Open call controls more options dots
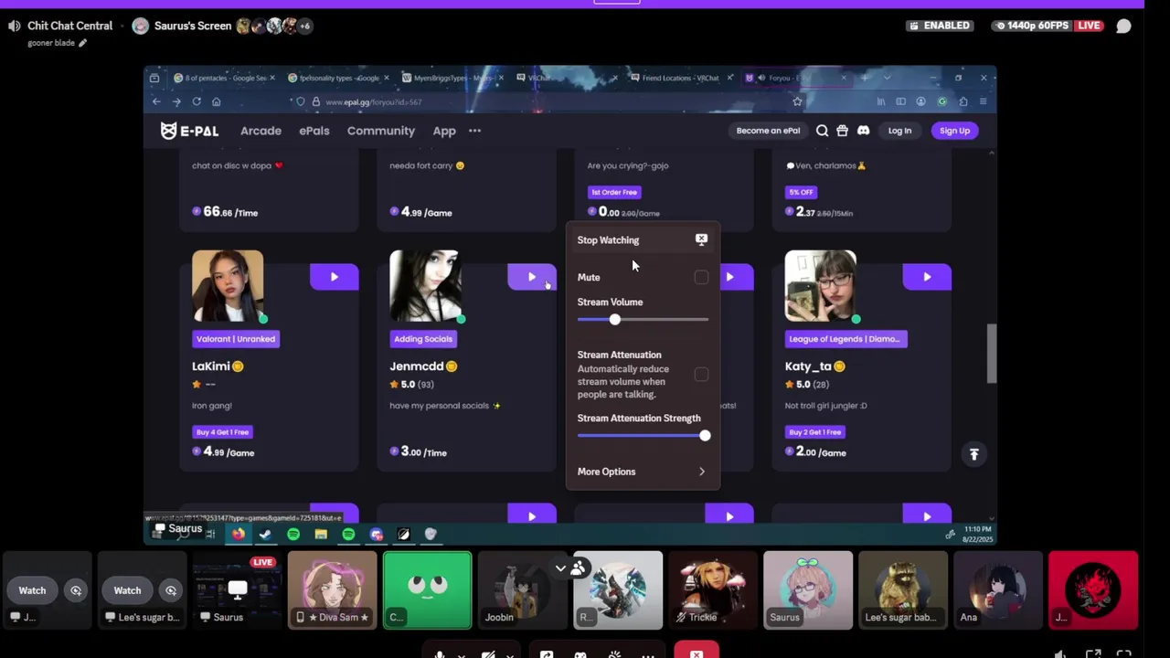Viewport: 1170px width, 658px height. click(648, 654)
